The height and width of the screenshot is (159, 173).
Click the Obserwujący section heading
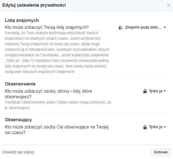pyautogui.click(x=18, y=120)
